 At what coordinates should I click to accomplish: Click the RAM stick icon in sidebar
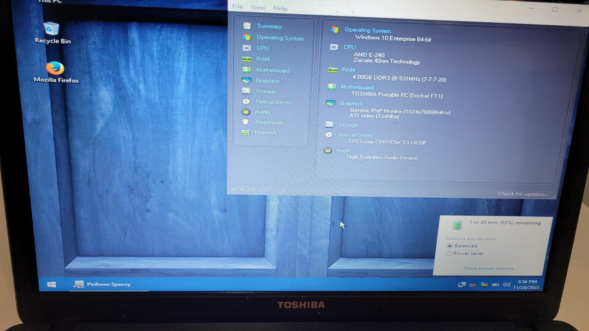click(247, 59)
